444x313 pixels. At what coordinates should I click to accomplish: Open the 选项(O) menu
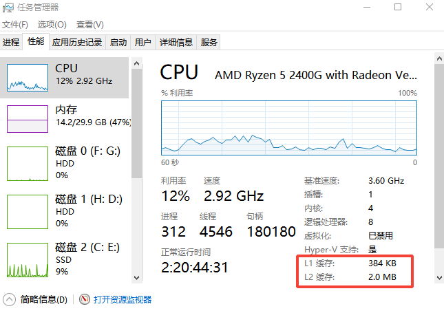coord(52,25)
